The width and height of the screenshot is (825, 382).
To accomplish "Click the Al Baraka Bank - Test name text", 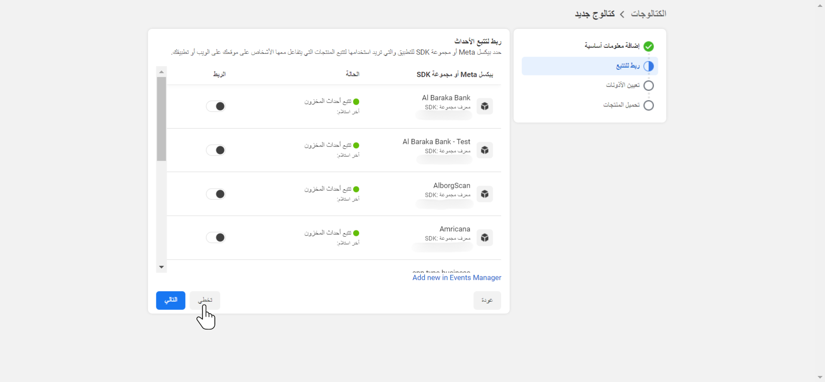I will (x=437, y=141).
